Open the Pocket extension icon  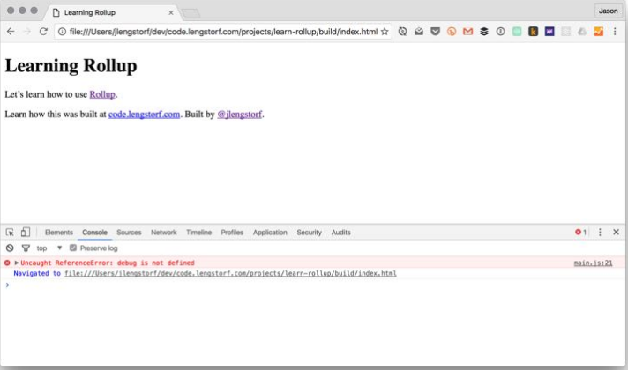(435, 32)
